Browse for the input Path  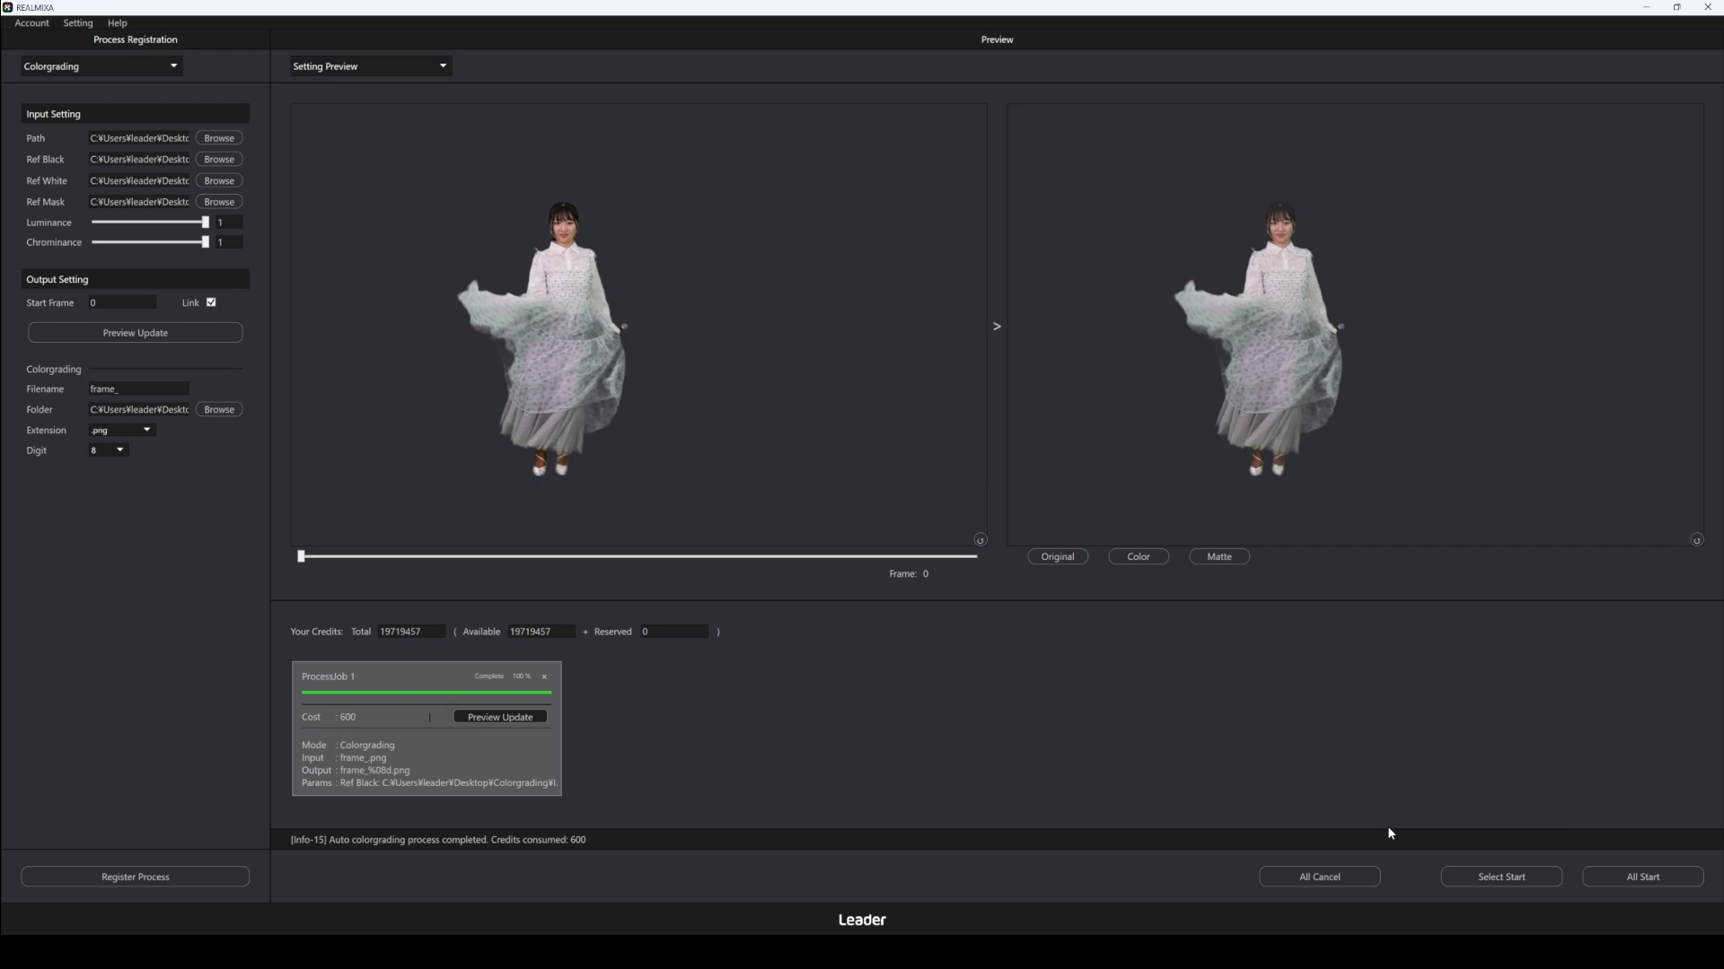coord(219,138)
